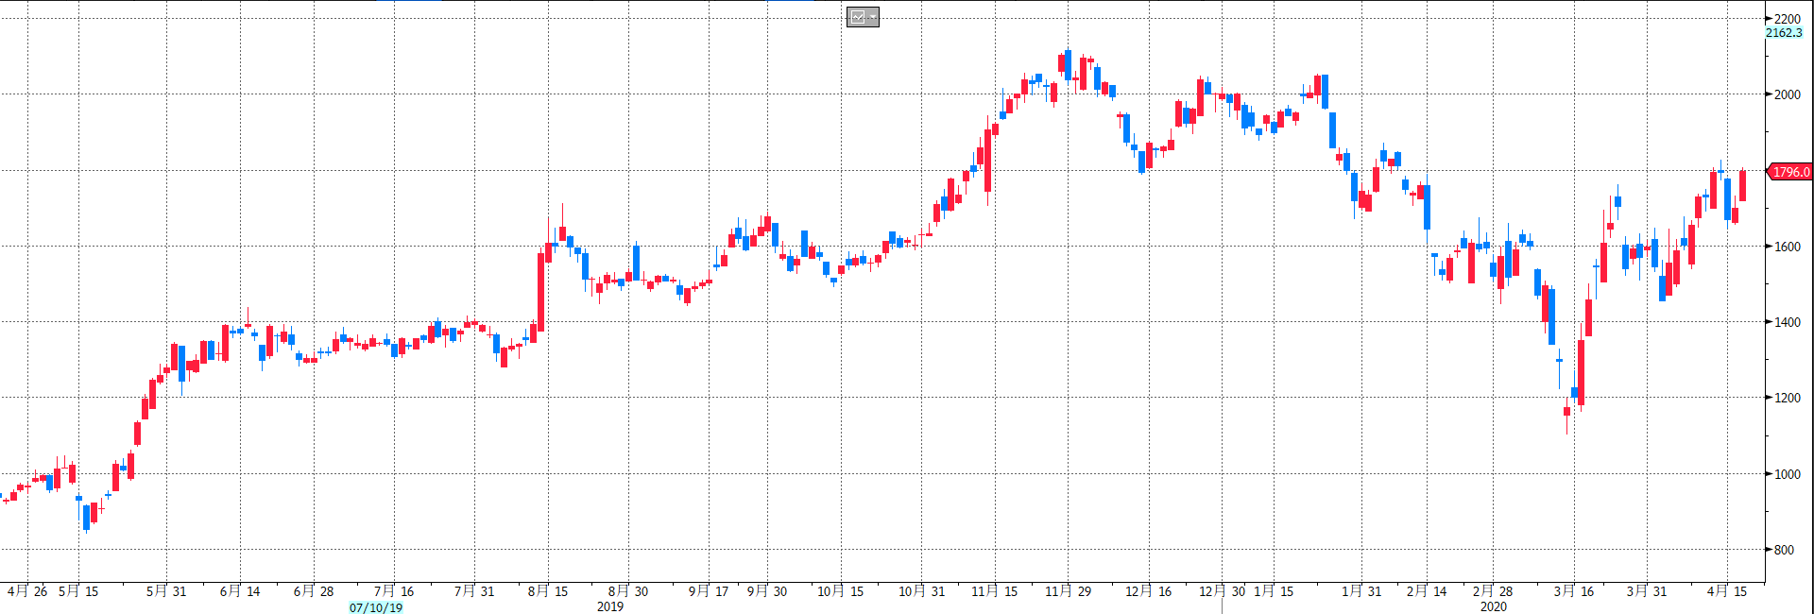Select the highlighted 07/10/19 date marker
1814x614 pixels.
pos(376,607)
